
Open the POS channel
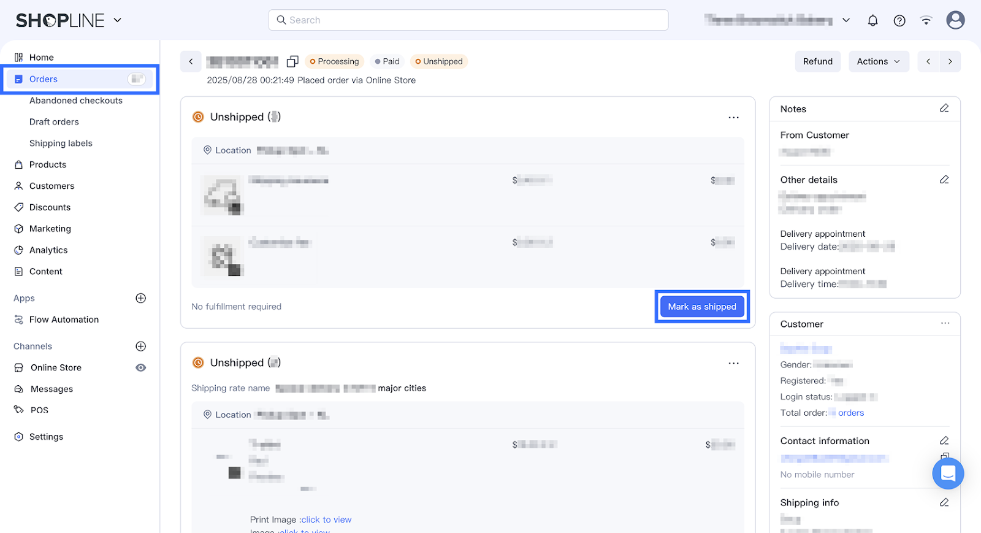coord(39,410)
